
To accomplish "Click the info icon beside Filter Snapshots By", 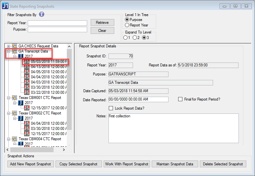I will (x=42, y=14).
